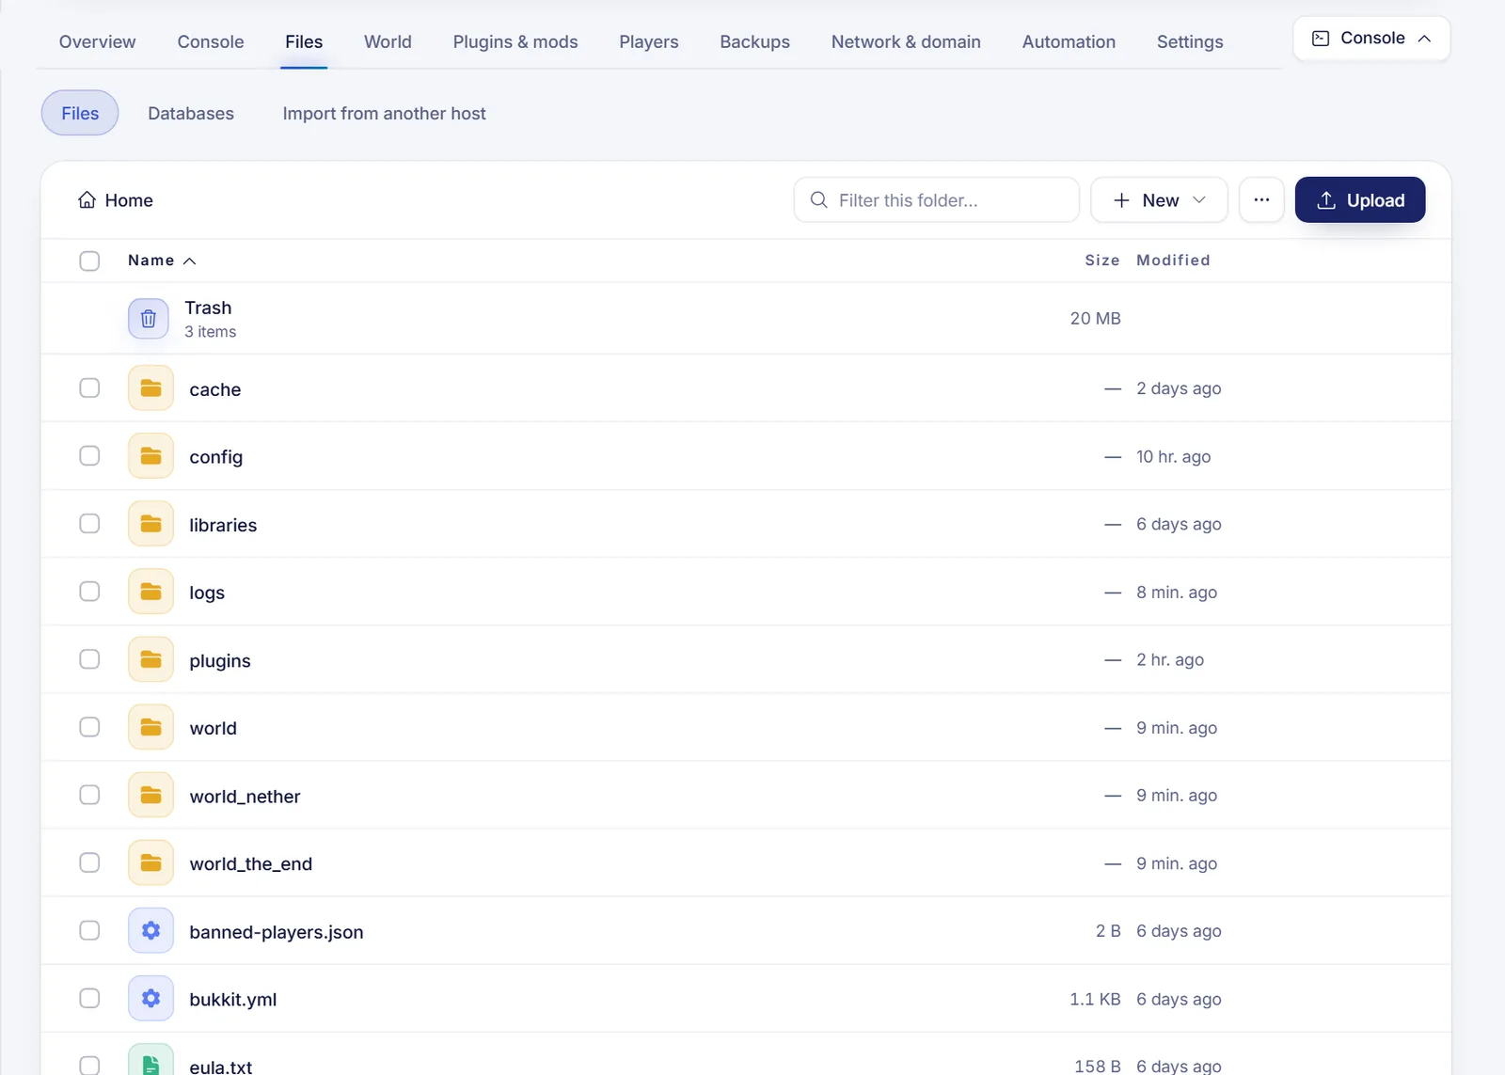This screenshot has height=1075, width=1505.
Task: Toggle the select-all checkbox in header
Action: [x=89, y=261]
